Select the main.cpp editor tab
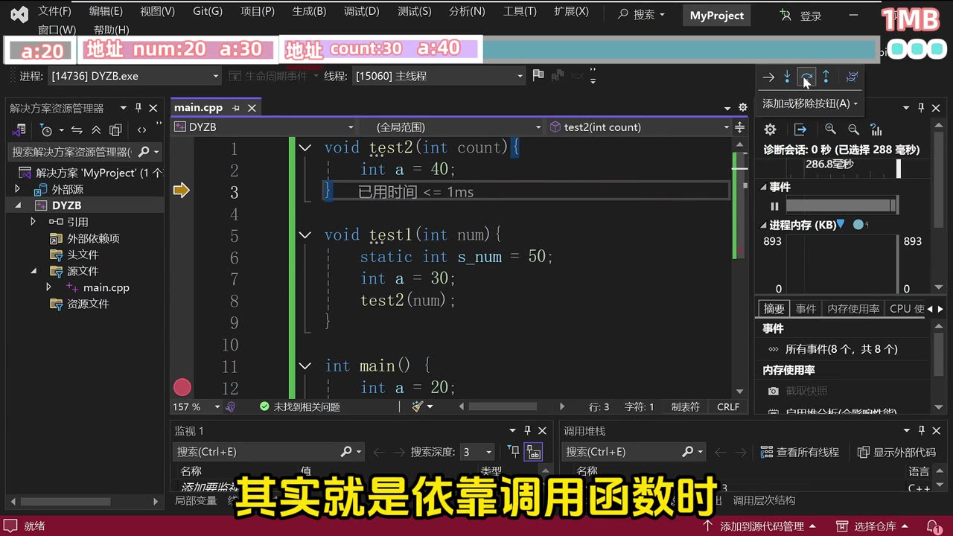 pos(198,108)
